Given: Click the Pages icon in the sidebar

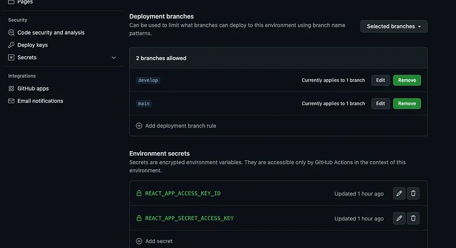Looking at the screenshot, I should [11, 2].
